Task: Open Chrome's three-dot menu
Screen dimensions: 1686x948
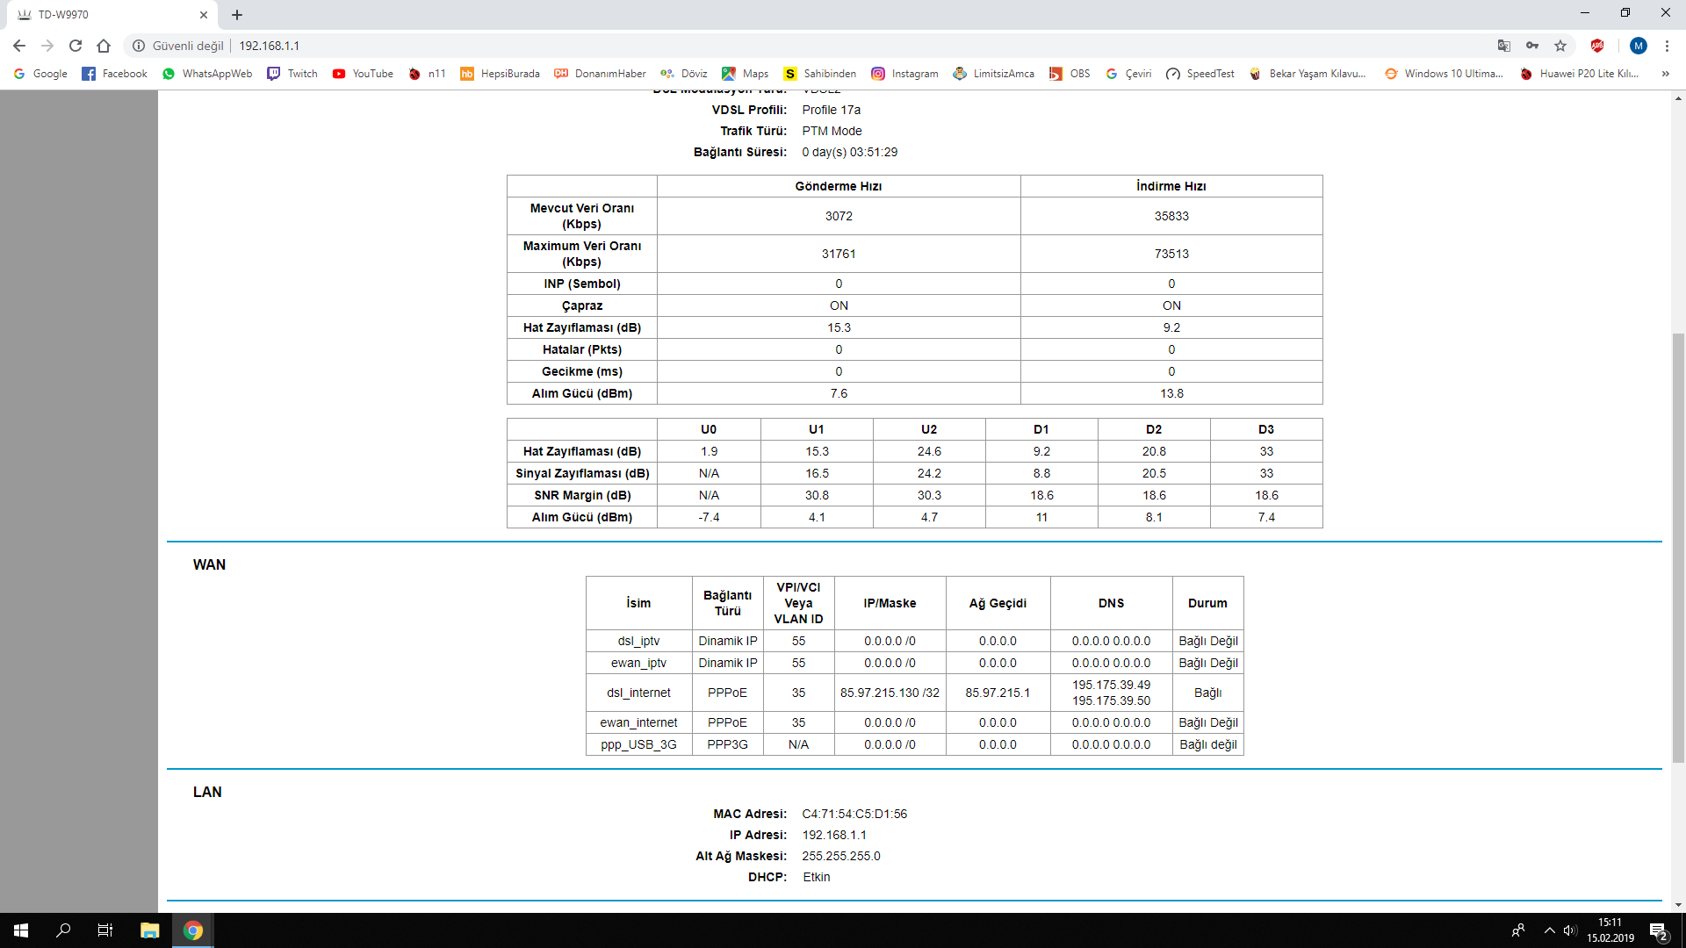Action: [1667, 46]
